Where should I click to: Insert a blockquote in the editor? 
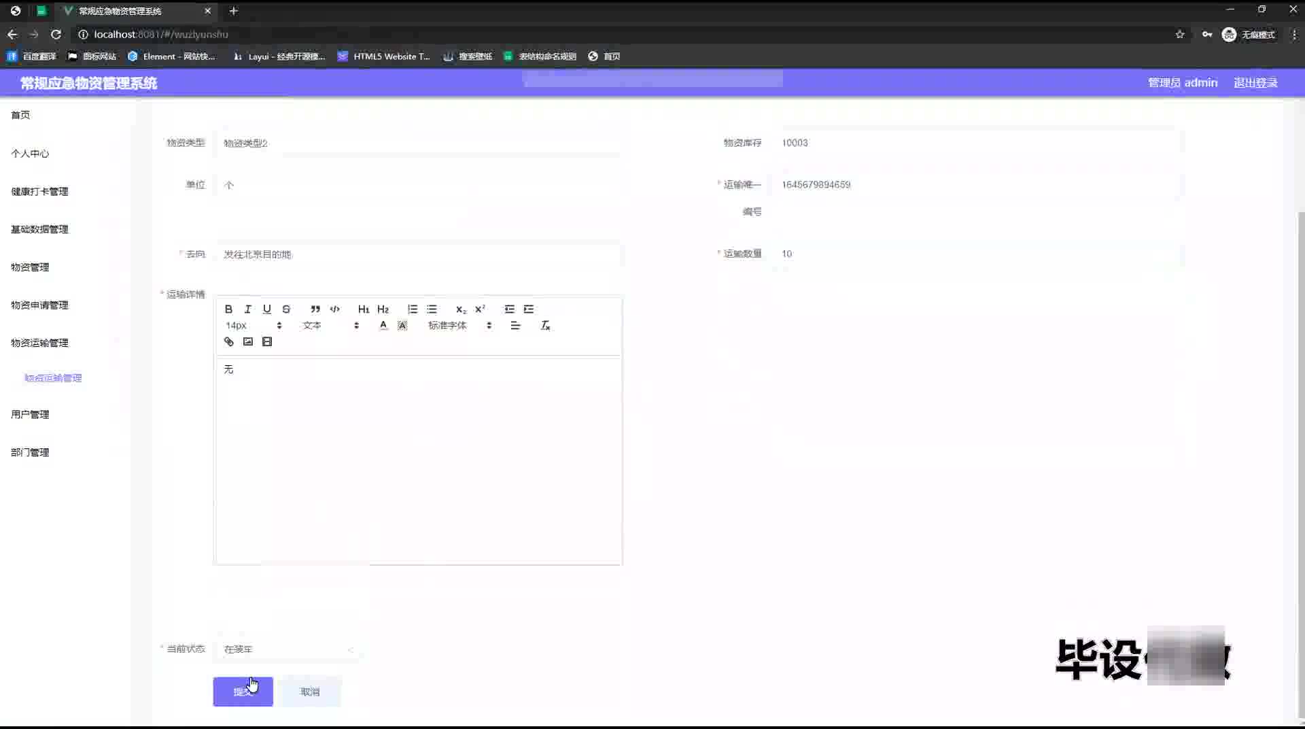pos(315,309)
